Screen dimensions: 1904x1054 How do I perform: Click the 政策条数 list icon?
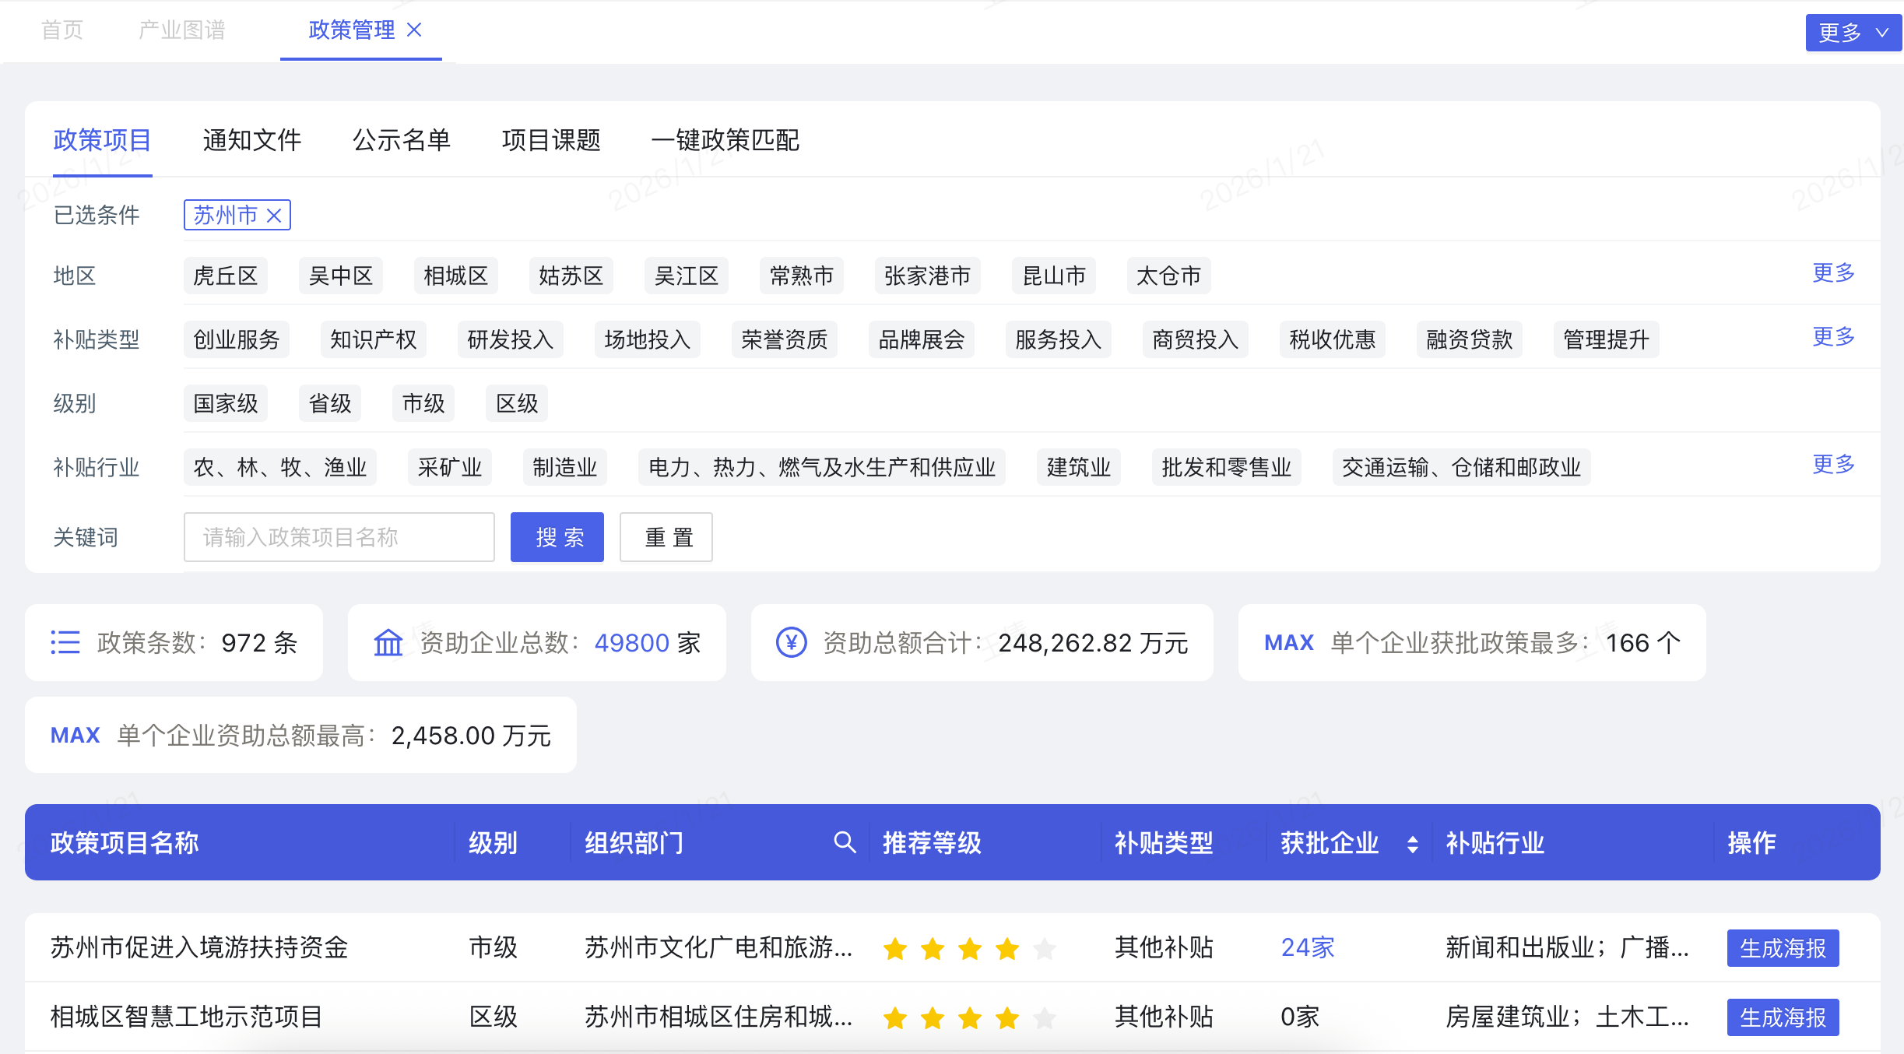coord(65,642)
